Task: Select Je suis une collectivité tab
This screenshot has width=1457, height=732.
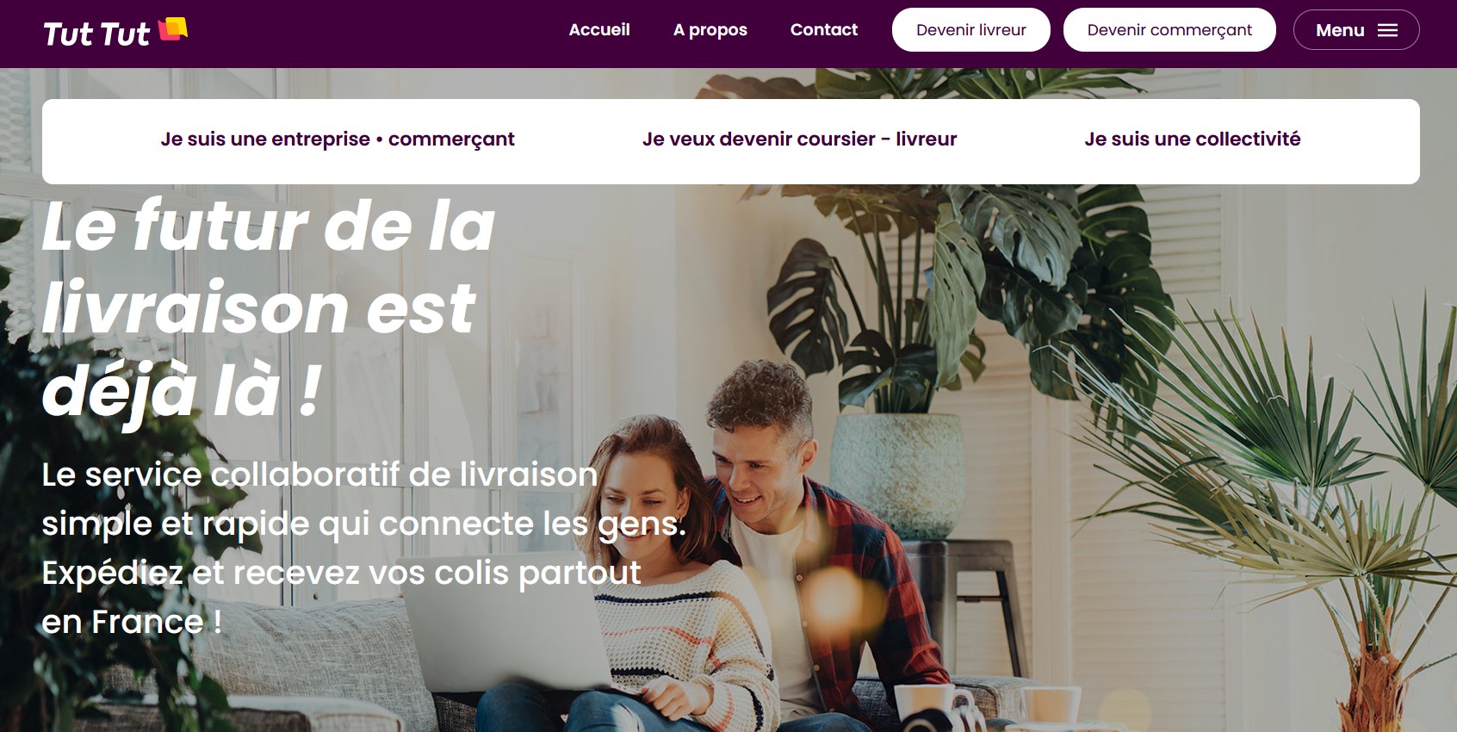Action: point(1193,139)
